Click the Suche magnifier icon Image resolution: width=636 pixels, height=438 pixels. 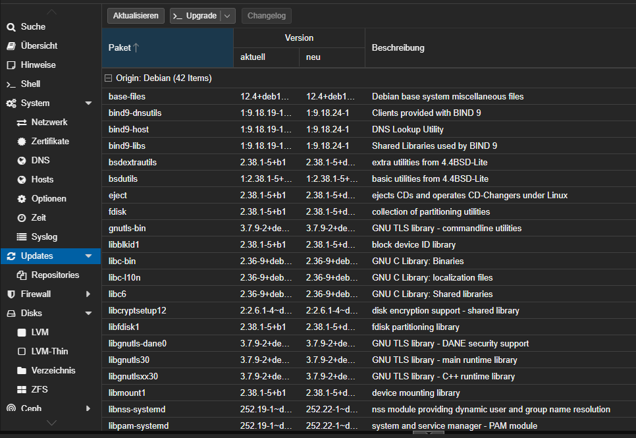click(x=11, y=27)
